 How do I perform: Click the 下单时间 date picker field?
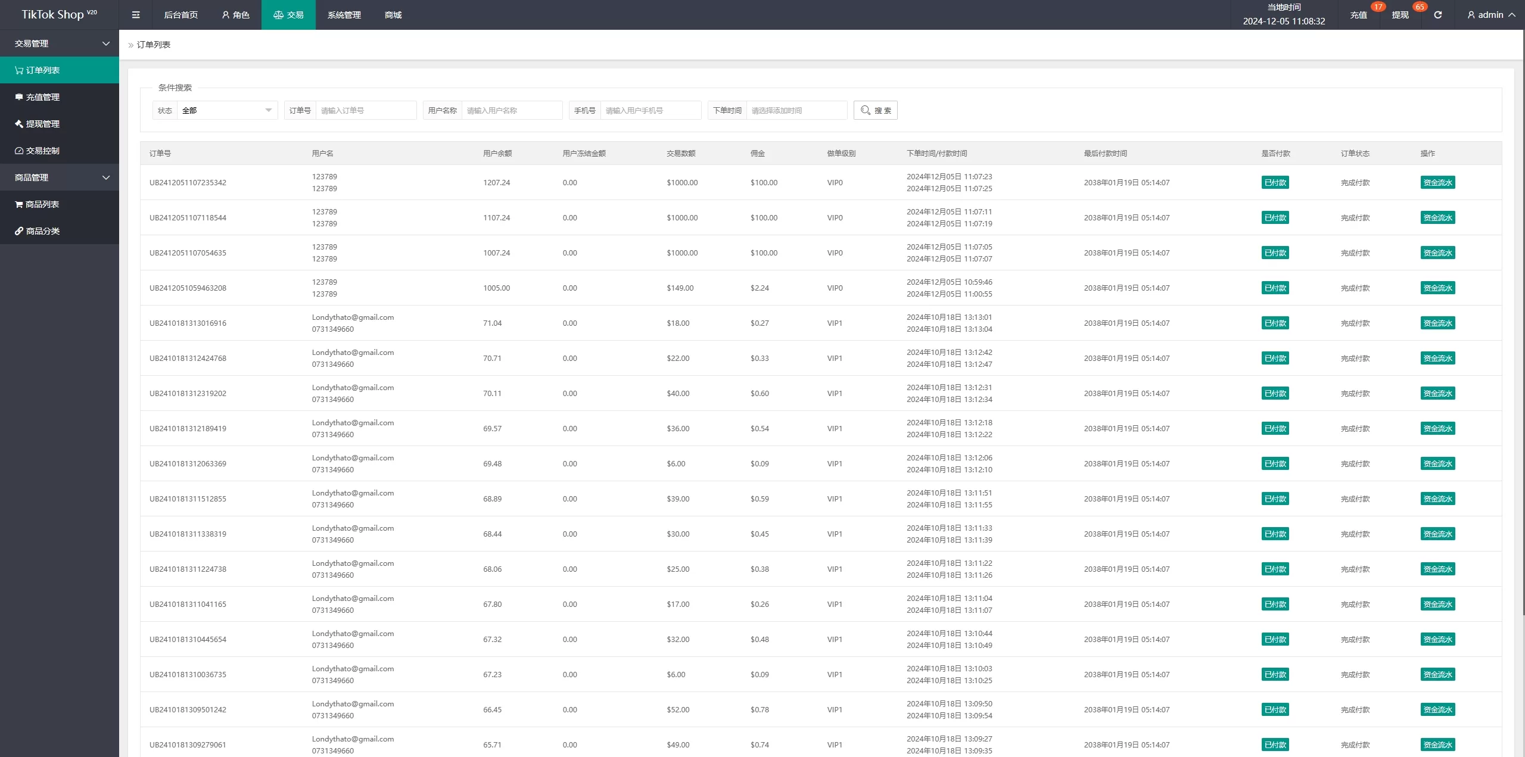(796, 110)
